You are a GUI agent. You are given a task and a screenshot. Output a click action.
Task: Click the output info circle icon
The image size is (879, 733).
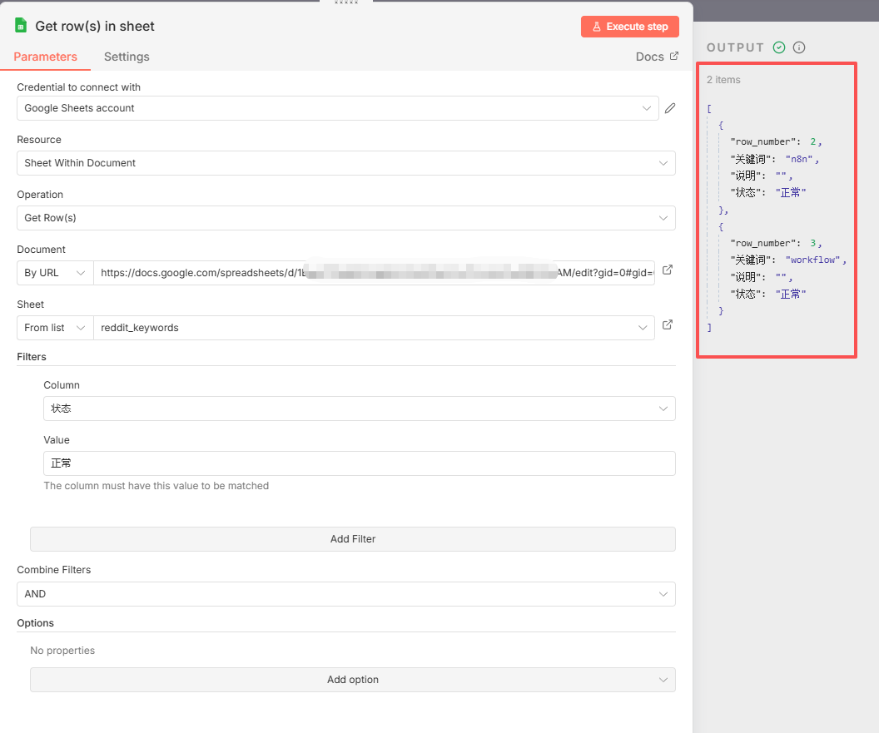pos(799,47)
